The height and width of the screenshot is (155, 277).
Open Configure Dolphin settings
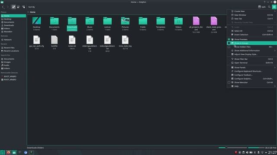(x=252, y=79)
